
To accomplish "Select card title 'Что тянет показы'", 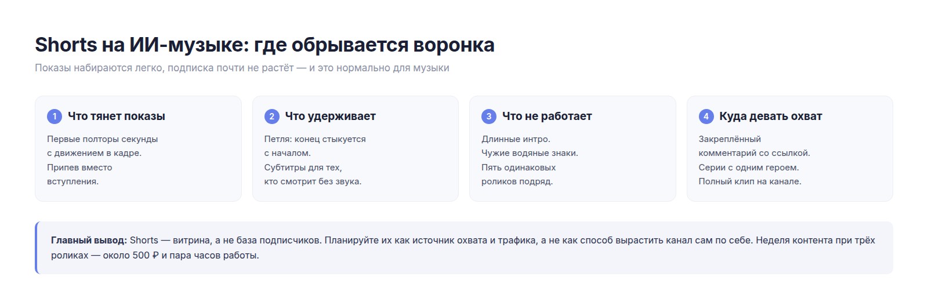I will point(117,117).
